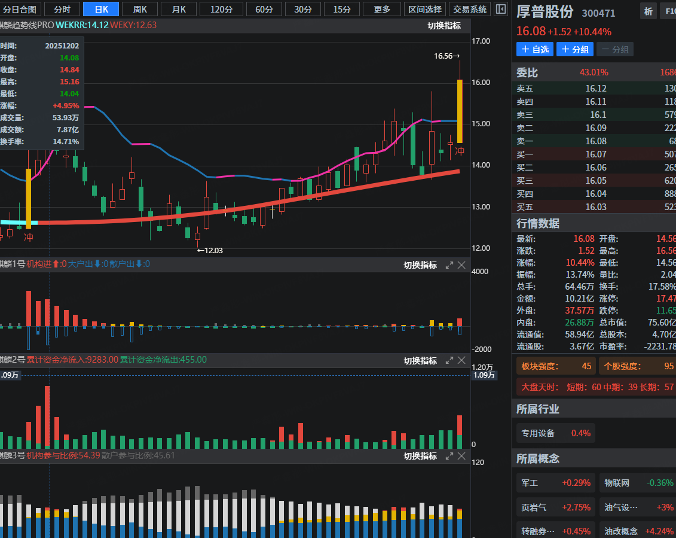The image size is (676, 538).
Task: Select the 60分 timeframe tab
Action: [x=264, y=9]
